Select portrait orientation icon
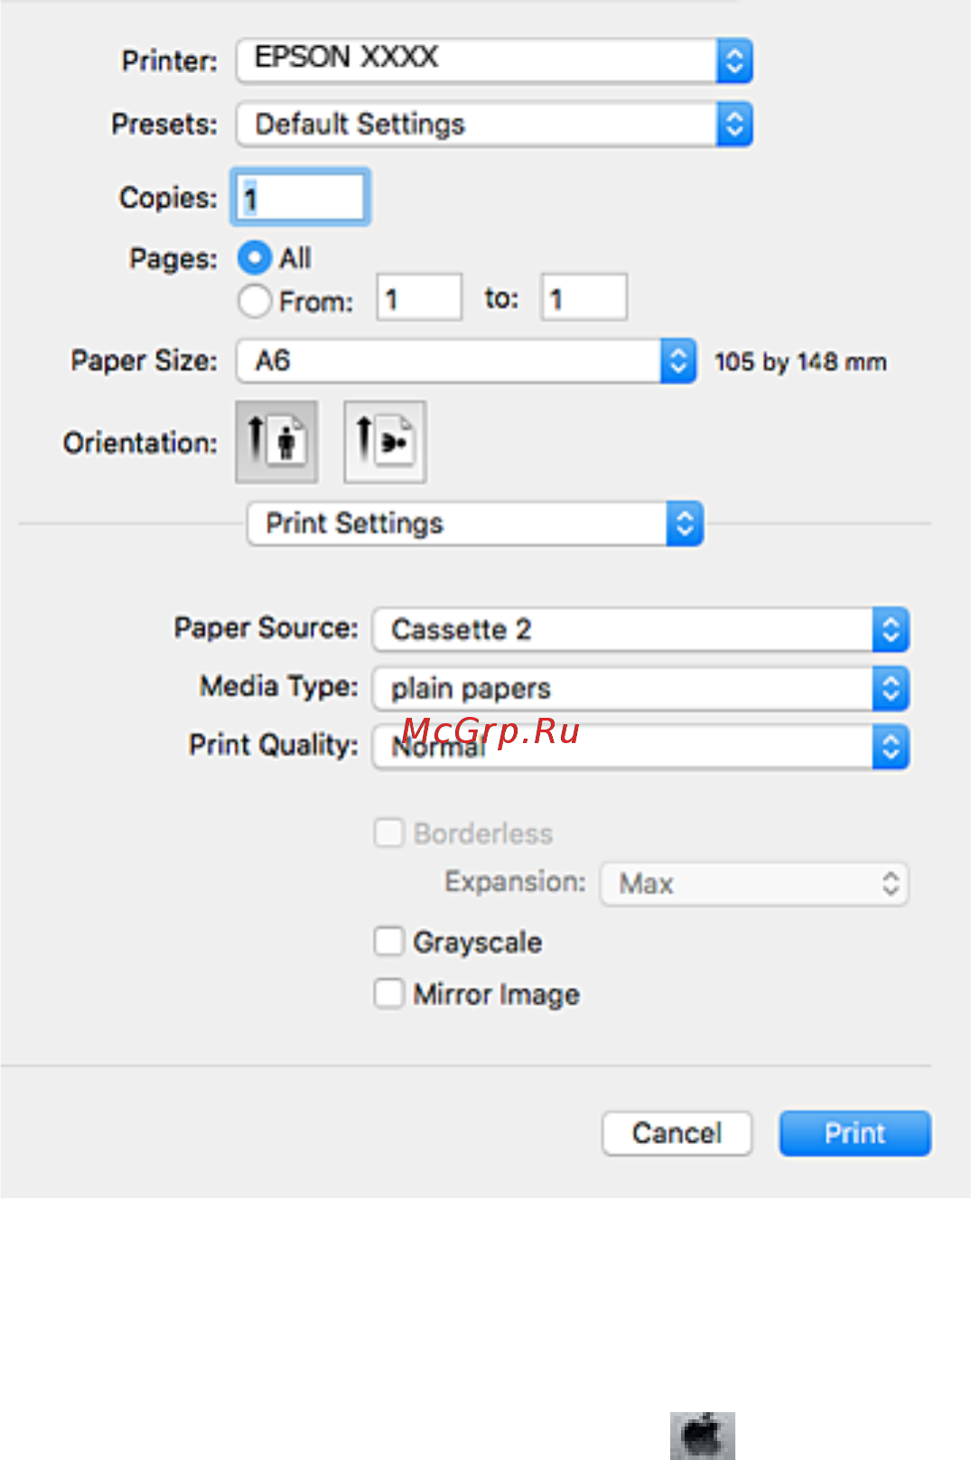This screenshot has height=1460, width=971. [276, 442]
